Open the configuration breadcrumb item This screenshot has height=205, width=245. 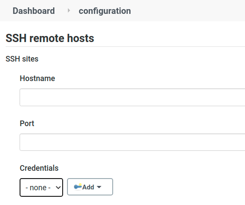coord(105,11)
